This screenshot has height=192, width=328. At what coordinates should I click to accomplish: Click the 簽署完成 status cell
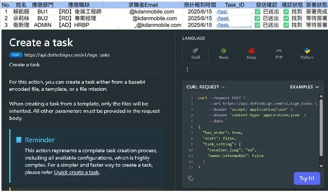pos(316,11)
